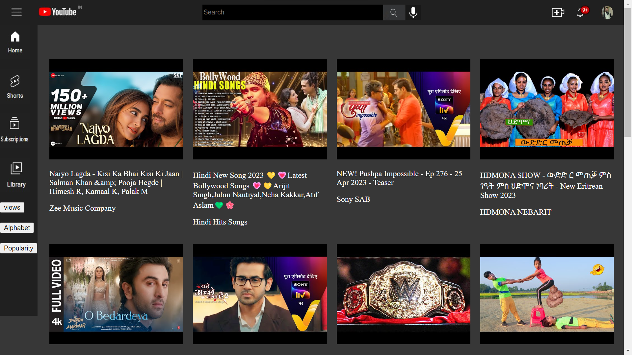632x355 pixels.
Task: Click the YouTube logo
Action: (x=58, y=12)
